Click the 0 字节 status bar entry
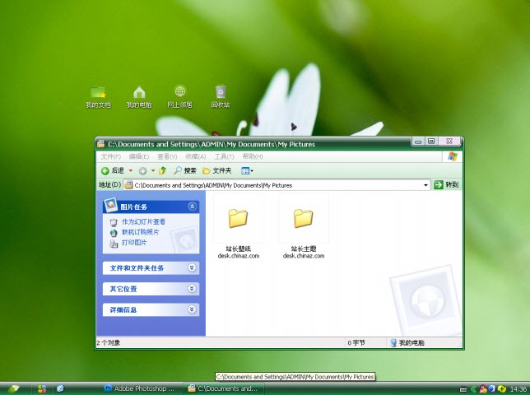Image resolution: width=530 pixels, height=395 pixels. 356,343
